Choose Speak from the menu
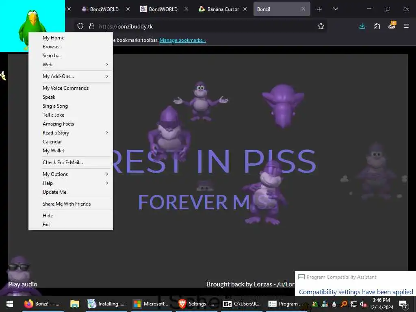416x312 pixels. [x=71, y=97]
